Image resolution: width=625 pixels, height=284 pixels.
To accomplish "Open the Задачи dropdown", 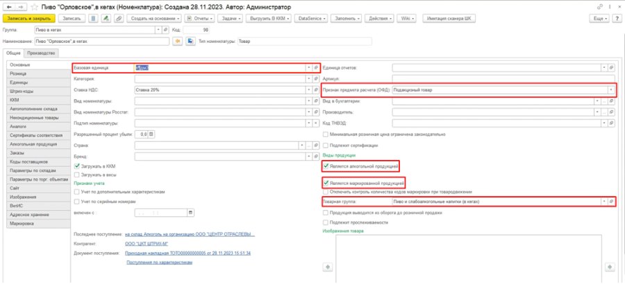I will click(x=231, y=18).
